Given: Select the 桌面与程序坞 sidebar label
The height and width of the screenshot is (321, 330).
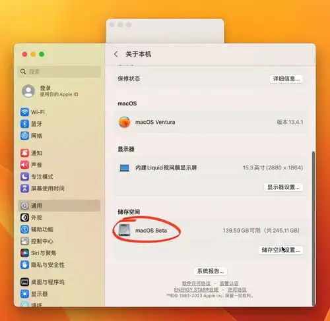Looking at the screenshot, I should (x=48, y=282).
